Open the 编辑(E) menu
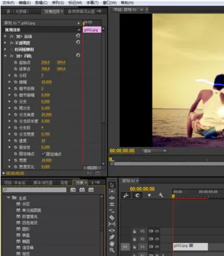224x256 pixels. point(24,3)
